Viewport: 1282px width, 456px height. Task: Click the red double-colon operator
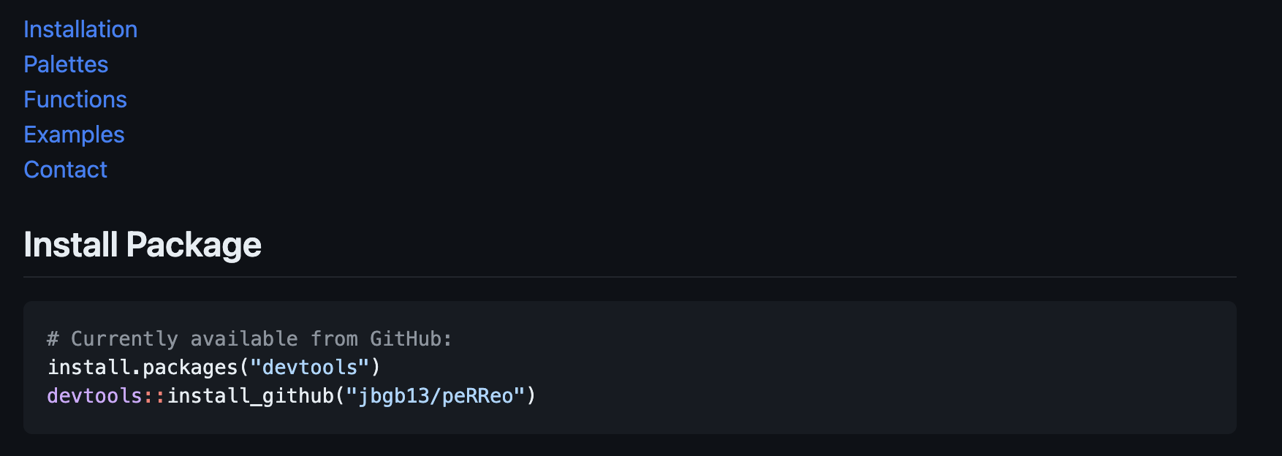154,396
